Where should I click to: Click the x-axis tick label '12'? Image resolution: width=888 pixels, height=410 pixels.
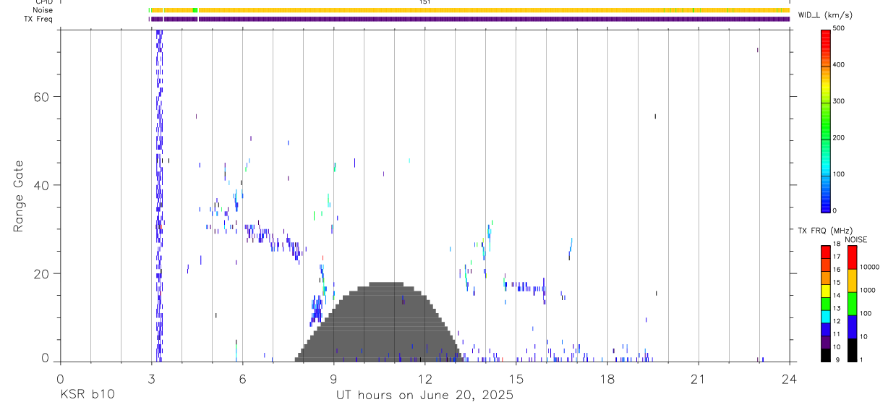tap(424, 378)
